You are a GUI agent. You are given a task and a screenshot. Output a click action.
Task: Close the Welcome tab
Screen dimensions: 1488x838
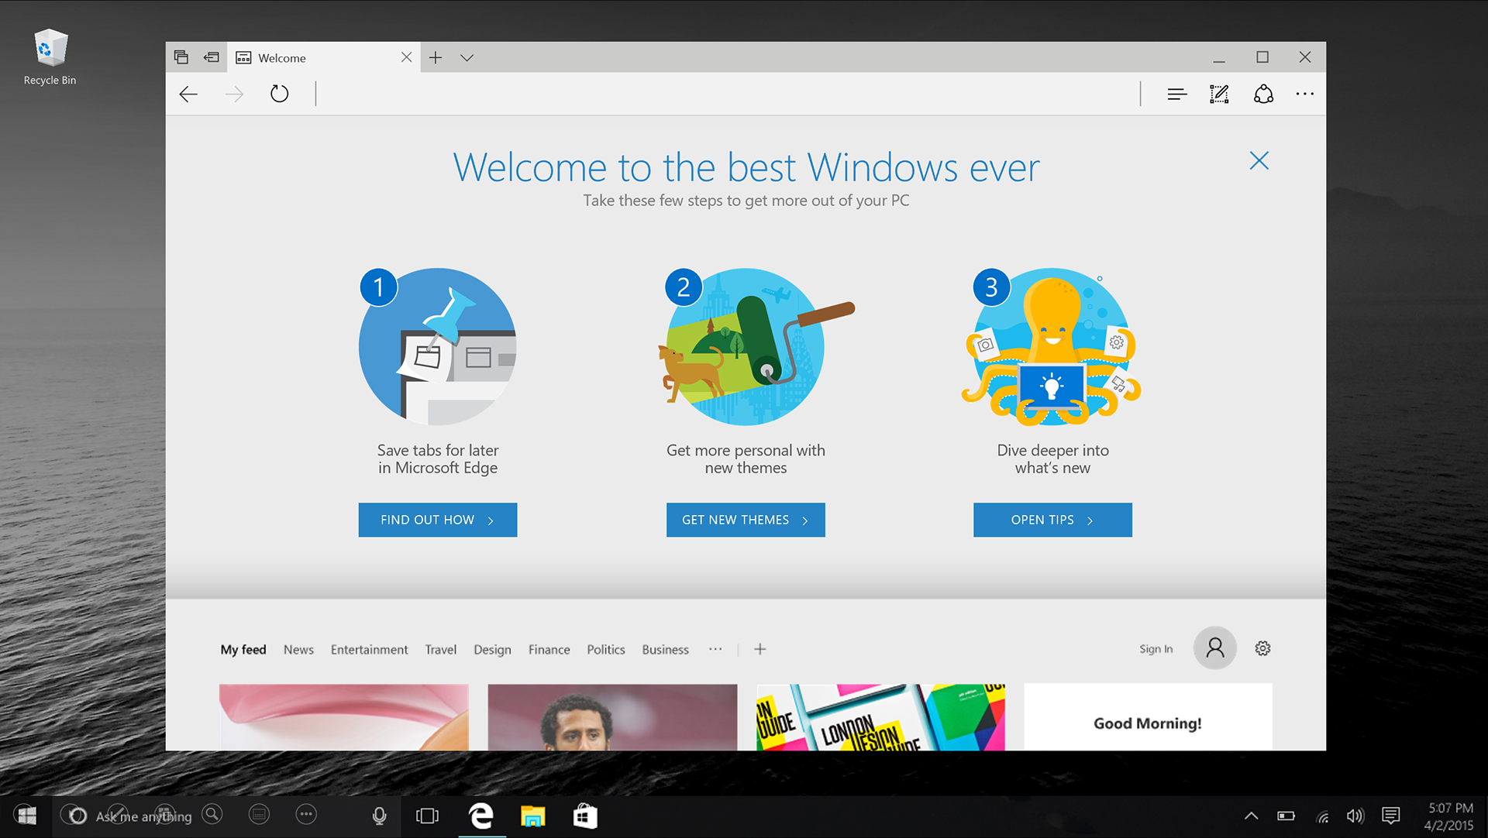(406, 57)
